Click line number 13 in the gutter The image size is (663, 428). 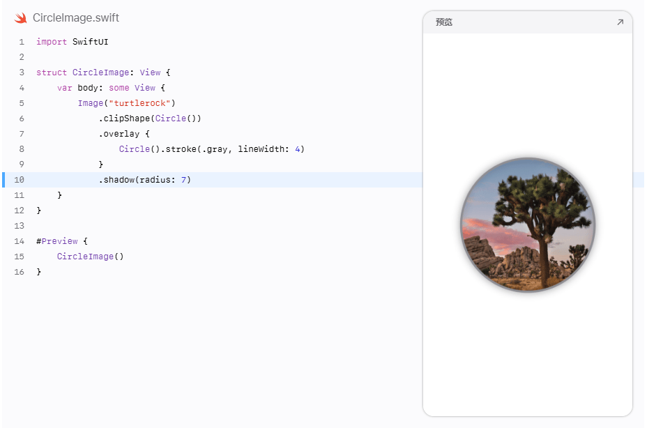tap(19, 226)
